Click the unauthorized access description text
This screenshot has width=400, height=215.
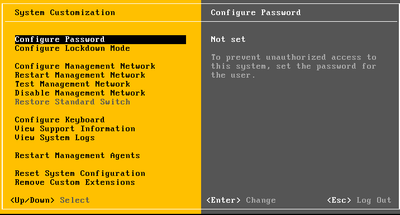pyautogui.click(x=294, y=66)
